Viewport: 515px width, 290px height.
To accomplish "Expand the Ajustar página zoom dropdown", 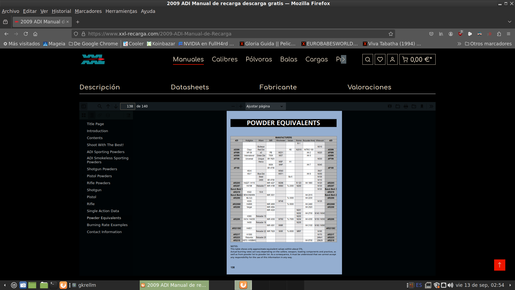I will pyautogui.click(x=265, y=106).
